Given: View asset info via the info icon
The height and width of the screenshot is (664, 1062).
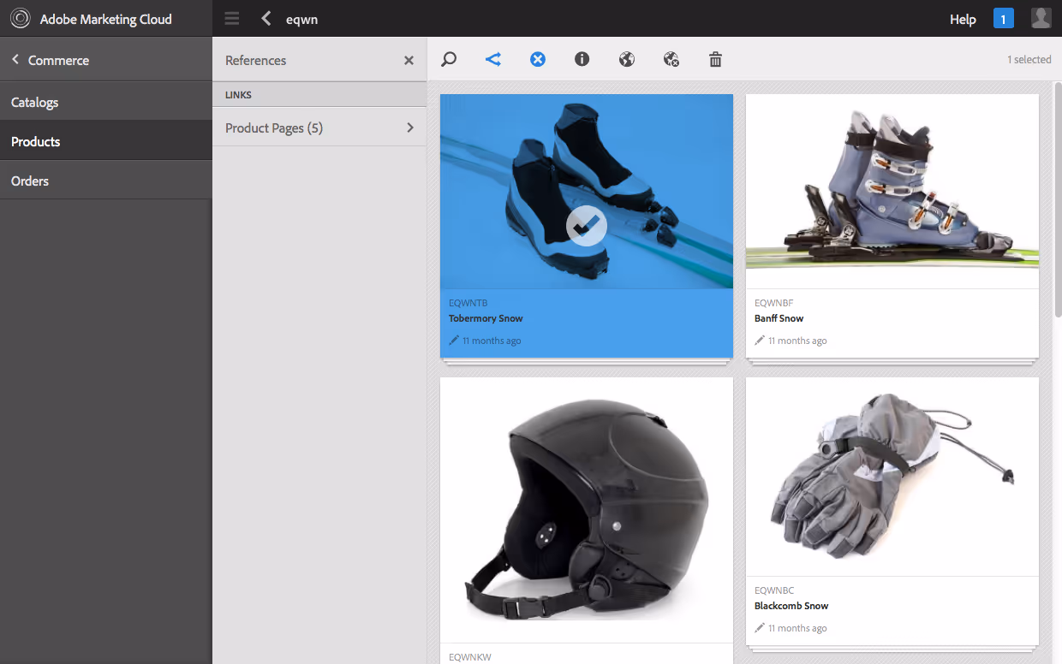Looking at the screenshot, I should [582, 59].
